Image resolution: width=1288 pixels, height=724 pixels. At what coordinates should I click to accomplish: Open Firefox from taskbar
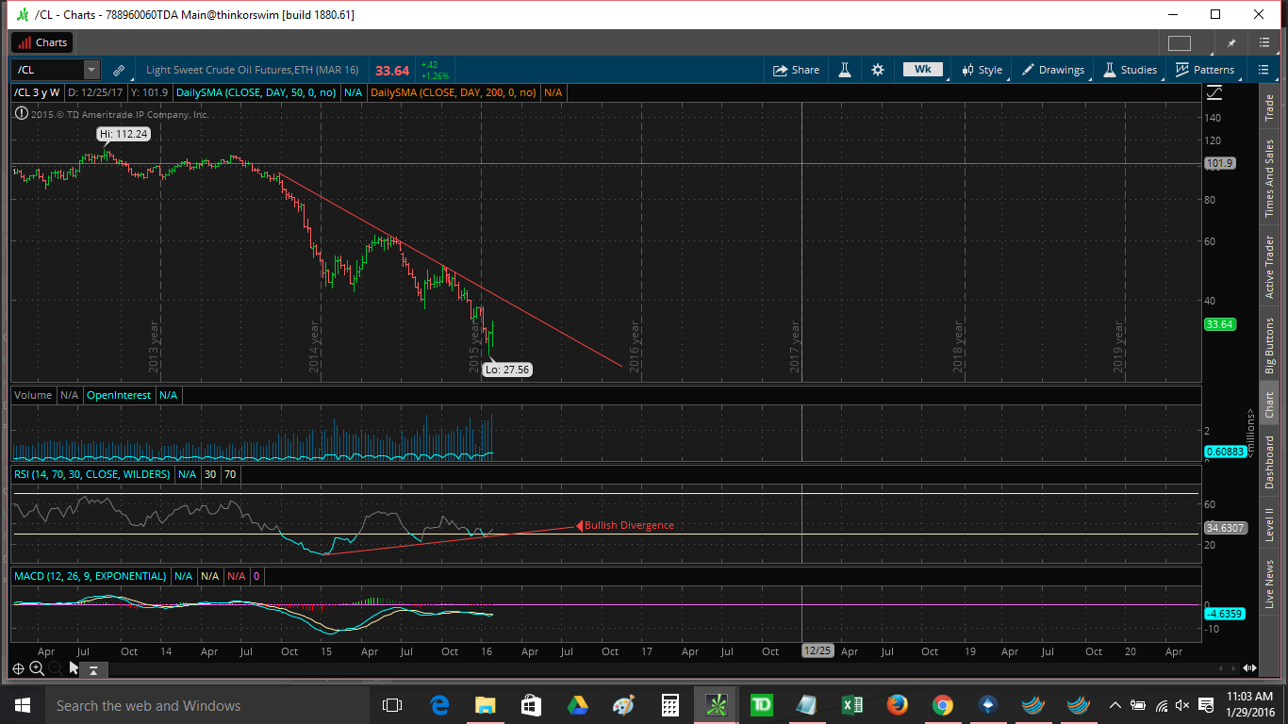[897, 705]
